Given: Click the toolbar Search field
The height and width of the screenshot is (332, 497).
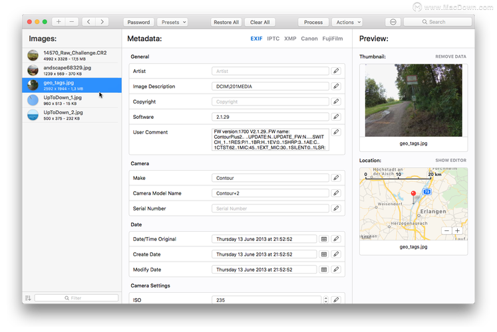Looking at the screenshot, I should point(437,22).
